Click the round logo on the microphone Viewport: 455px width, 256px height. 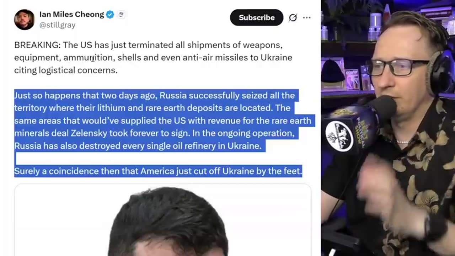point(339,137)
